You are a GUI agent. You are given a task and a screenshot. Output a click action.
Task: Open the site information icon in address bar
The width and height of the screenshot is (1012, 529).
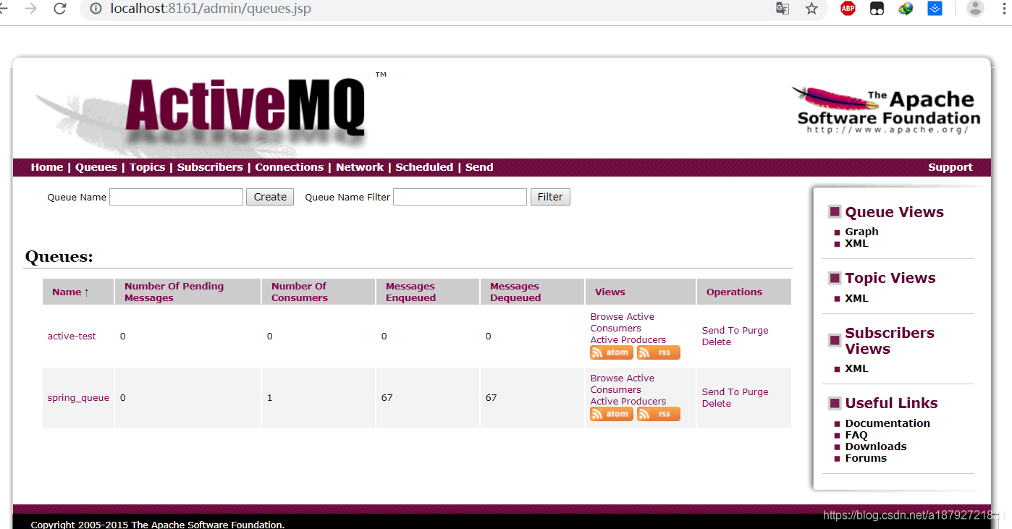coord(95,9)
